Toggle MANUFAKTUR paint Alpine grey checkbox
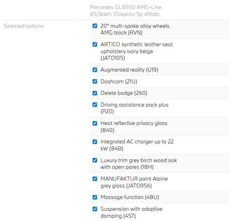The height and width of the screenshot is (221, 229). click(x=95, y=179)
